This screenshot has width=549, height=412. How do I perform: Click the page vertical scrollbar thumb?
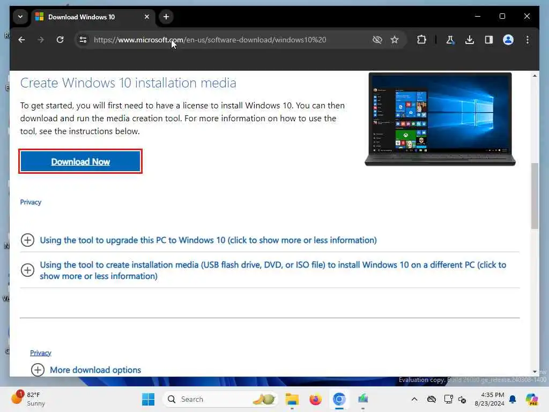click(x=535, y=196)
